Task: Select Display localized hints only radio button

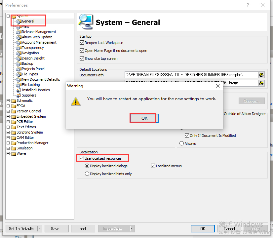Action: pos(87,174)
